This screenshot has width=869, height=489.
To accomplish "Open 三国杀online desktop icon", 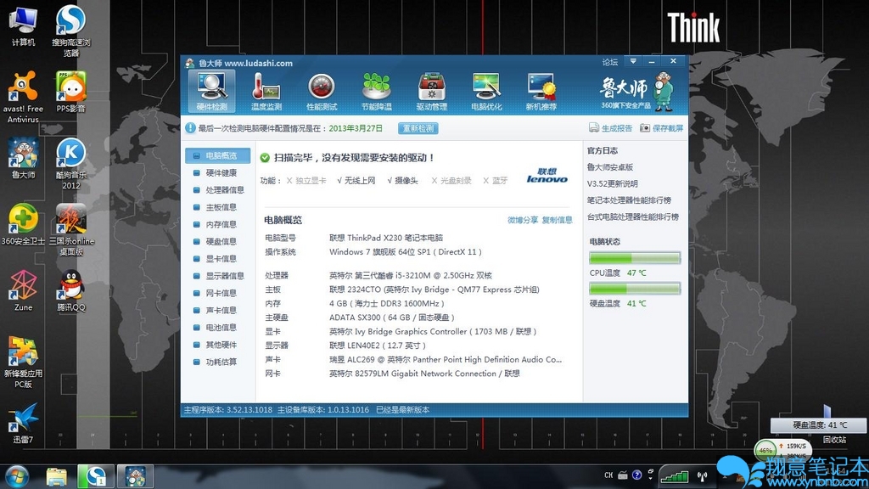I will pos(71,229).
